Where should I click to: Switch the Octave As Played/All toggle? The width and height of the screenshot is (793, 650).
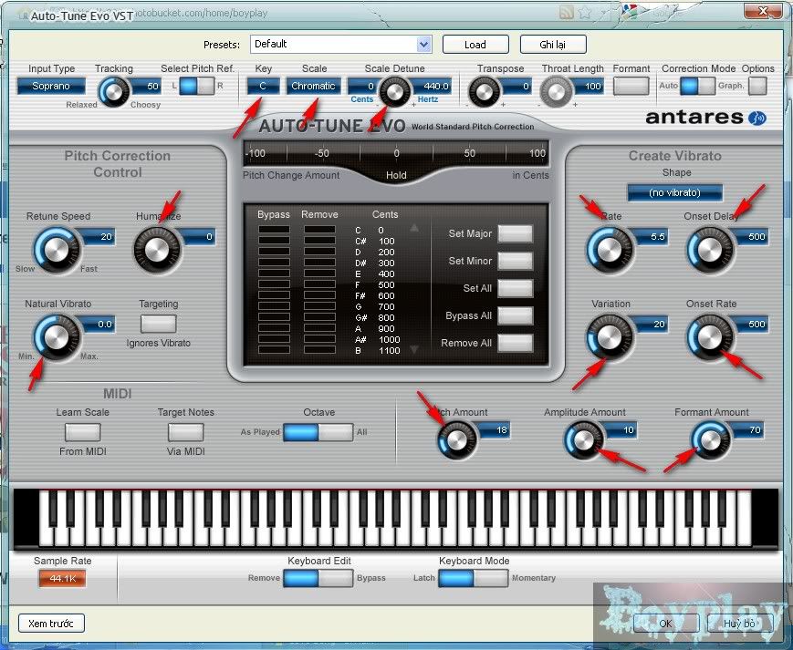coord(318,432)
